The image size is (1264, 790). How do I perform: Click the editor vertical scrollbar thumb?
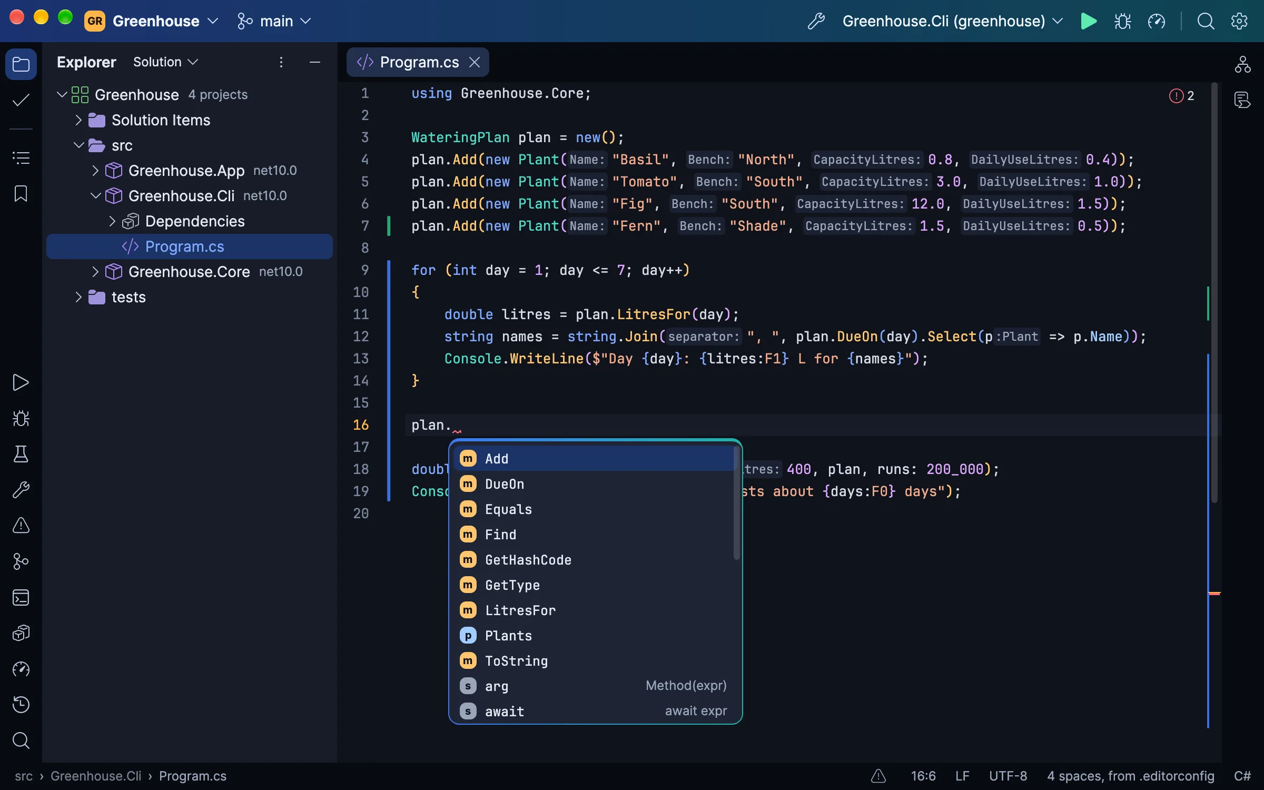click(x=1214, y=292)
